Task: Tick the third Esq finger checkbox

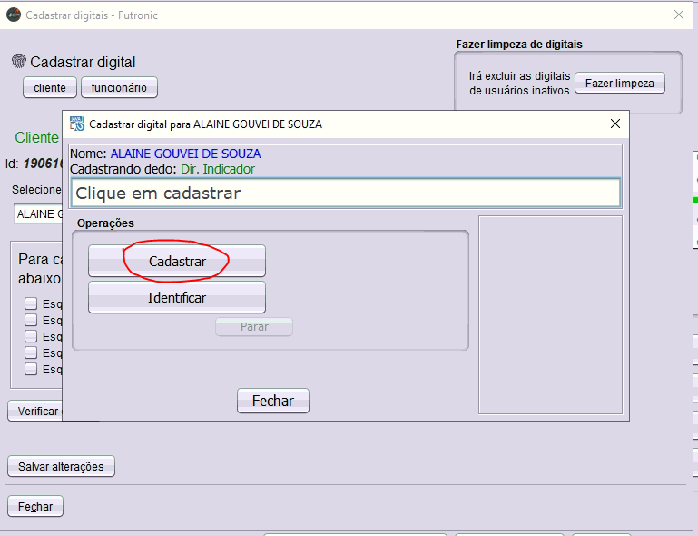Action: 31,336
